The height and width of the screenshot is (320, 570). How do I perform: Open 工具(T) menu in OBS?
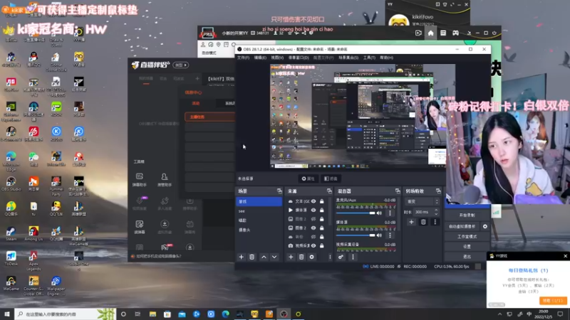pyautogui.click(x=369, y=58)
